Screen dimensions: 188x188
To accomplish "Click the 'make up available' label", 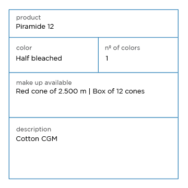I will [x=44, y=83].
